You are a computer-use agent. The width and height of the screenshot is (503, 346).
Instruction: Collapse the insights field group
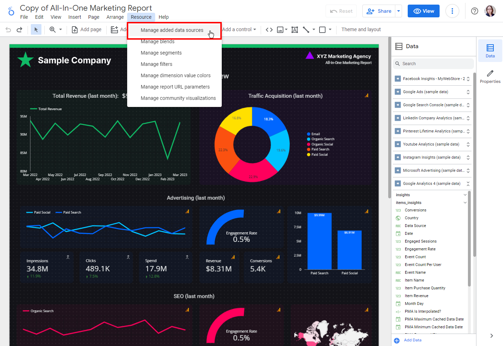(x=465, y=194)
